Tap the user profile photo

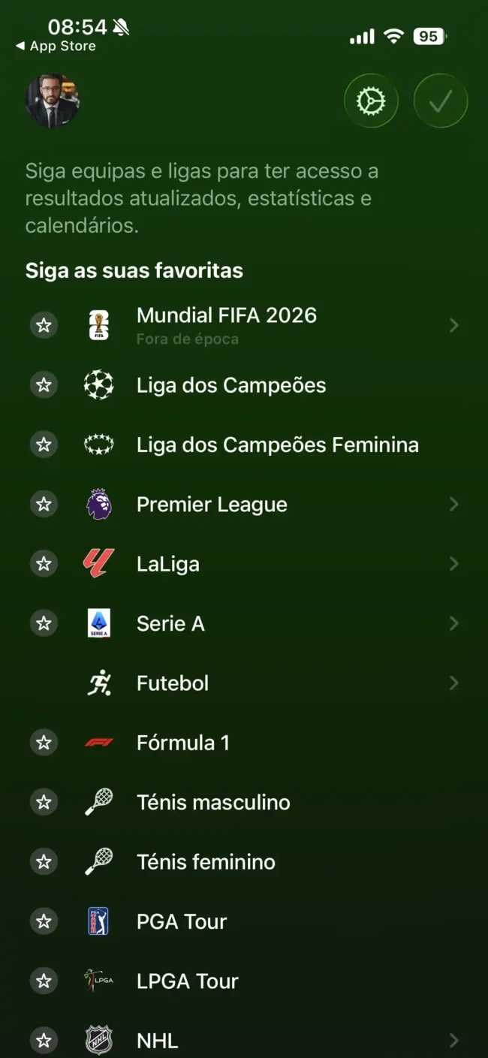coord(52,101)
